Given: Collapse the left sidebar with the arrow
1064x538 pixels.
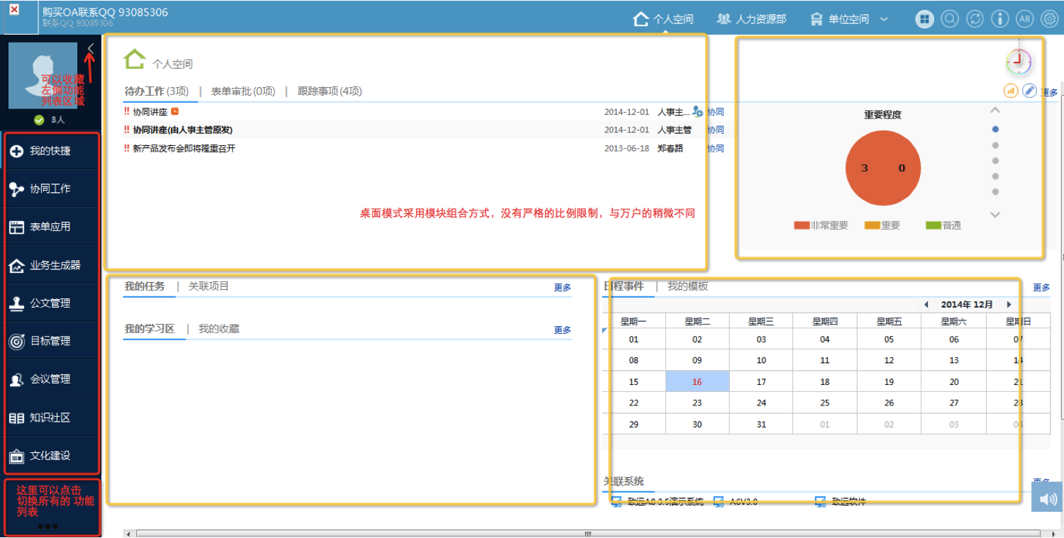Looking at the screenshot, I should point(91,48).
